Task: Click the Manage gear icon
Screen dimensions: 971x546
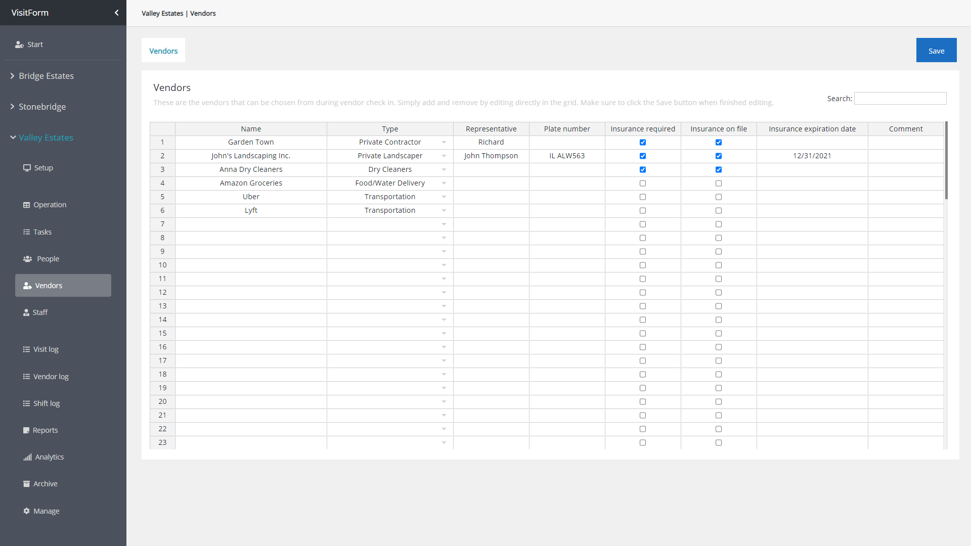Action: (26, 511)
